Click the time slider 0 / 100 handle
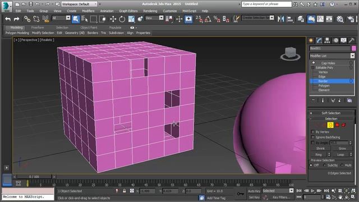 pyautogui.click(x=34, y=177)
